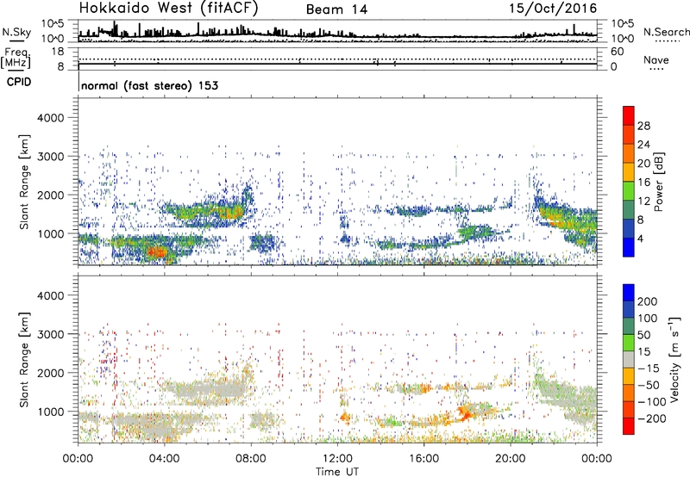Click the date '15/Oct/2016'
Screen dimensions: 690x477
pos(553,9)
